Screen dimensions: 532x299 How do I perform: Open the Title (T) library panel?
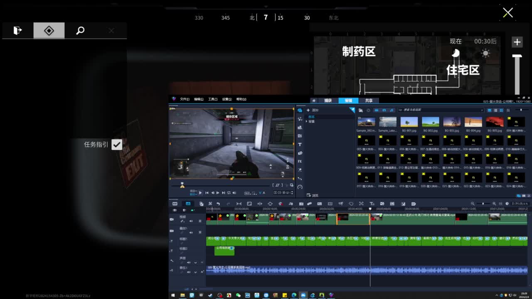pyautogui.click(x=300, y=145)
